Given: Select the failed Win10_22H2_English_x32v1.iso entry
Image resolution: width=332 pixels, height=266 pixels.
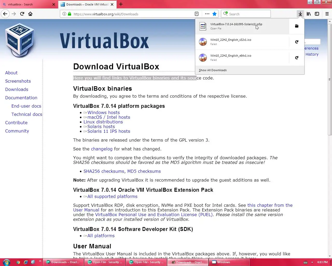Looking at the screenshot, I should (x=242, y=42).
